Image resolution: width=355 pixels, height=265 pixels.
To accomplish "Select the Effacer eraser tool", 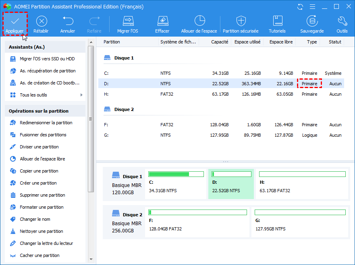I will [162, 23].
